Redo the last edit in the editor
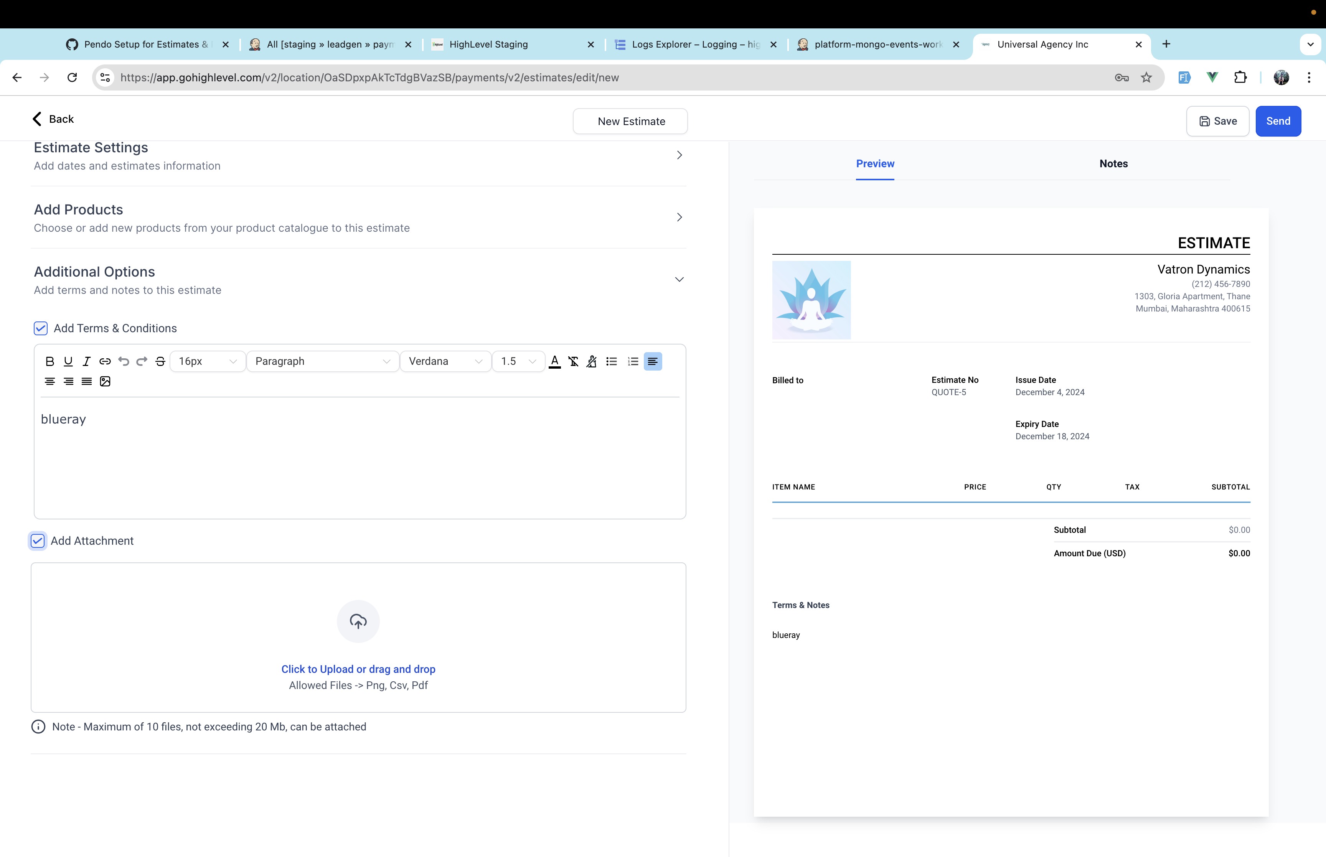The image size is (1326, 857). [x=142, y=361]
